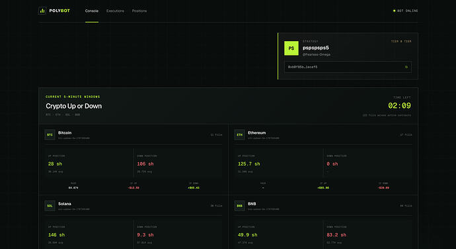This screenshot has height=249, width=456.
Task: Click the fills count in Bitcoin card
Action: 216,134
